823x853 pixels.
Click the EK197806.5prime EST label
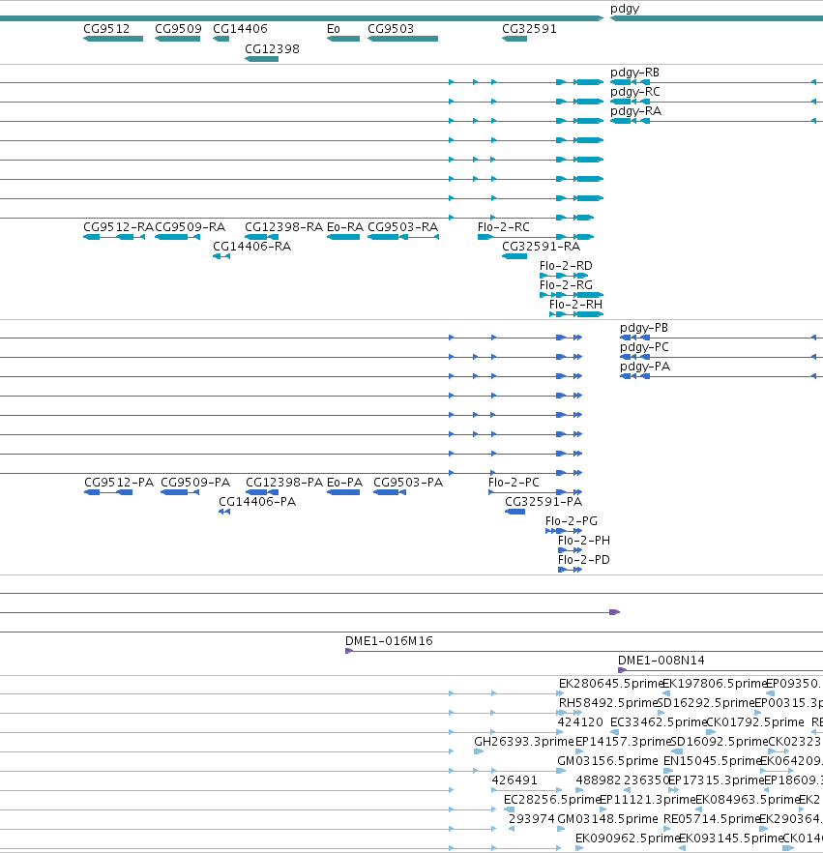714,684
